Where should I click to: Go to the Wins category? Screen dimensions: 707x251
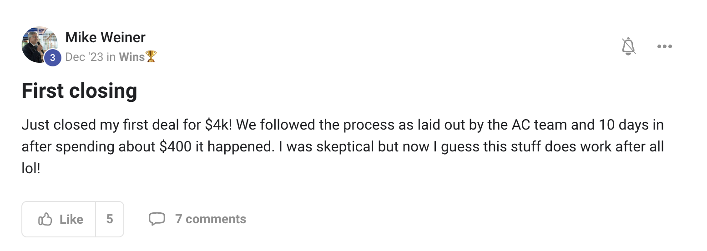pos(131,57)
